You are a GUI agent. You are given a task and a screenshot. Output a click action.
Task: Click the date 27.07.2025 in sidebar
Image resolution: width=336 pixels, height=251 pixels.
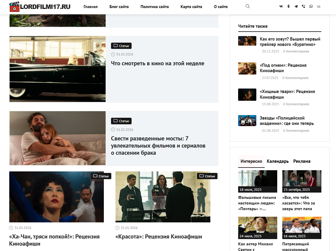pos(270,78)
